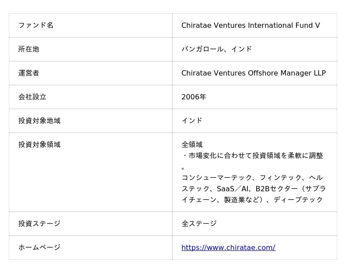Click the 投資対象領域 label cell
Viewport: 354px width, 273px height.
39,145
